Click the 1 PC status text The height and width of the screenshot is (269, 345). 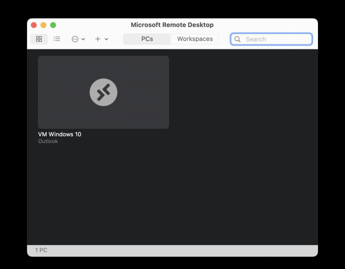(x=41, y=250)
